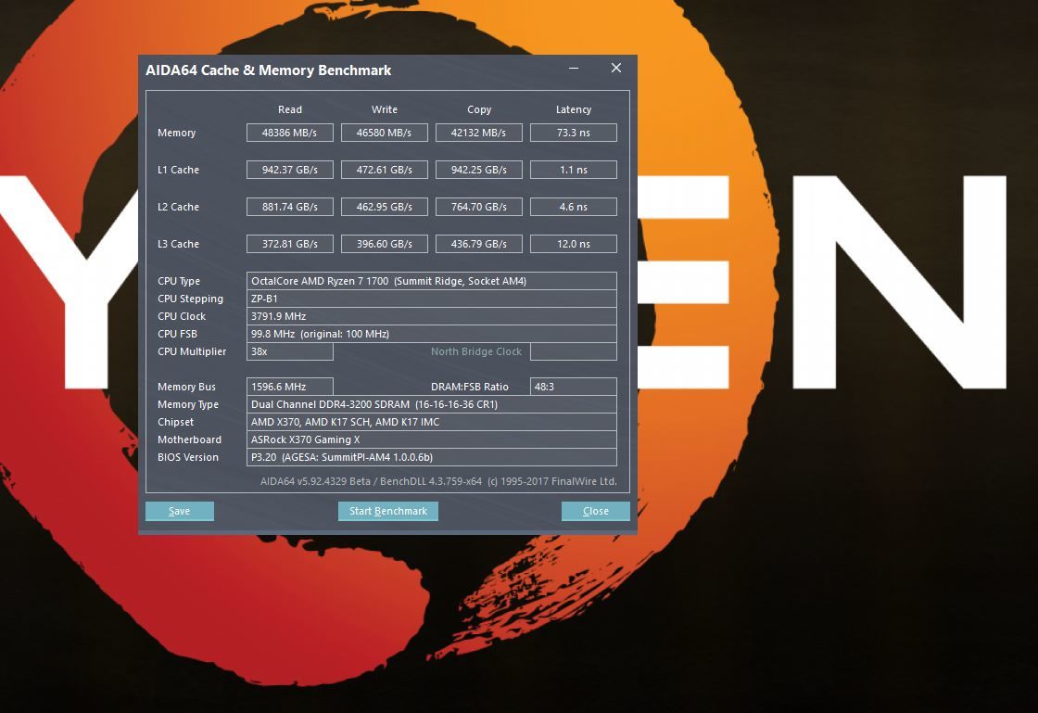
Task: Click Start Benchmark button
Action: point(388,511)
